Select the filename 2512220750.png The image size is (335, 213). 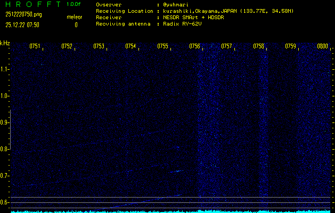click(x=23, y=14)
